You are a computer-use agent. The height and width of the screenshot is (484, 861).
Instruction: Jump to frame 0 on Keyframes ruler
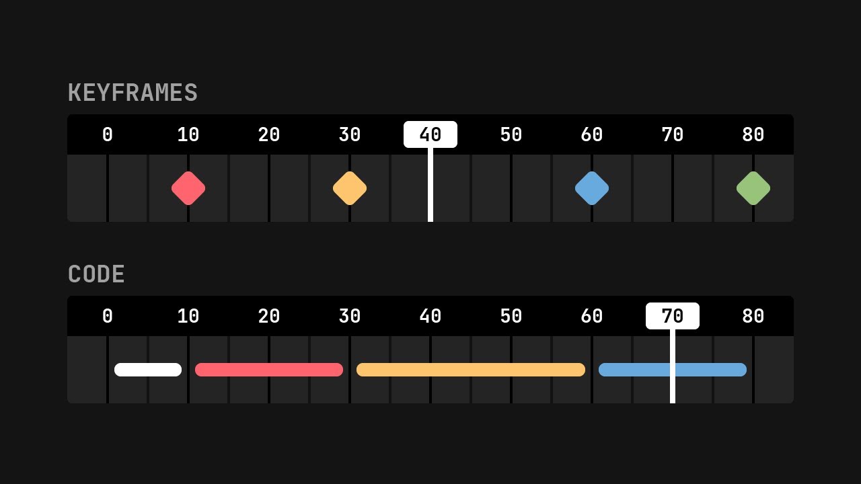pyautogui.click(x=108, y=135)
